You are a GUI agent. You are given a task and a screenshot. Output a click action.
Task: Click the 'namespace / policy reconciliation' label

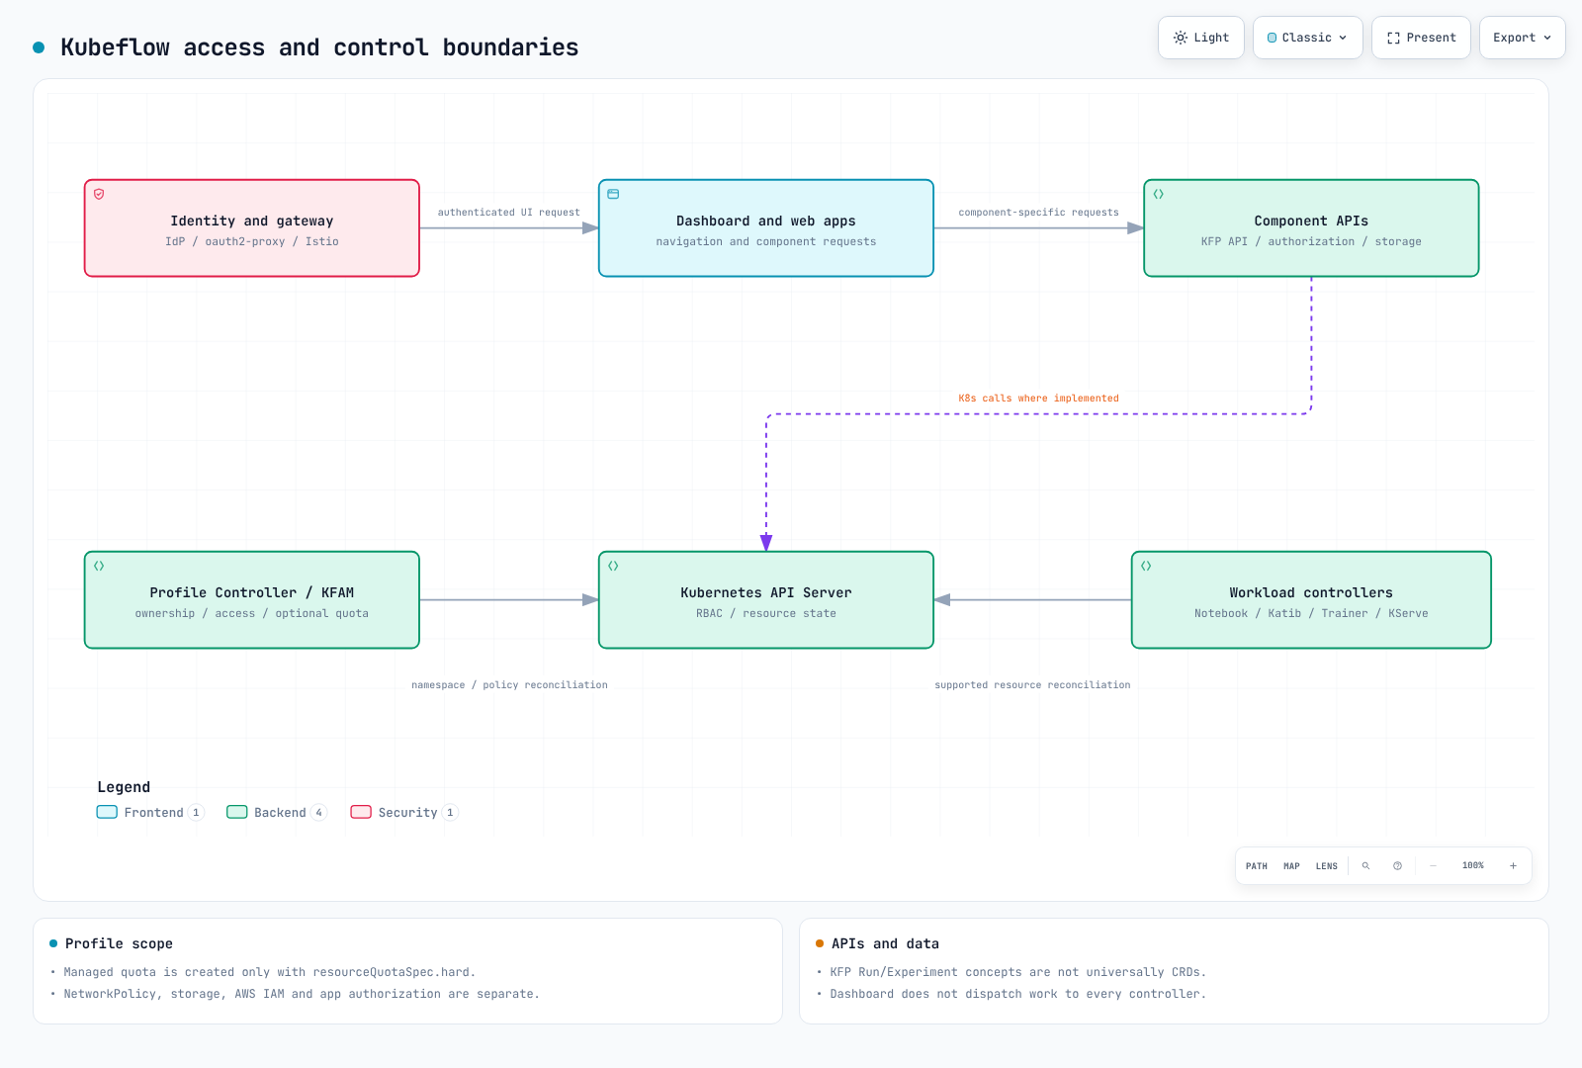click(x=509, y=685)
